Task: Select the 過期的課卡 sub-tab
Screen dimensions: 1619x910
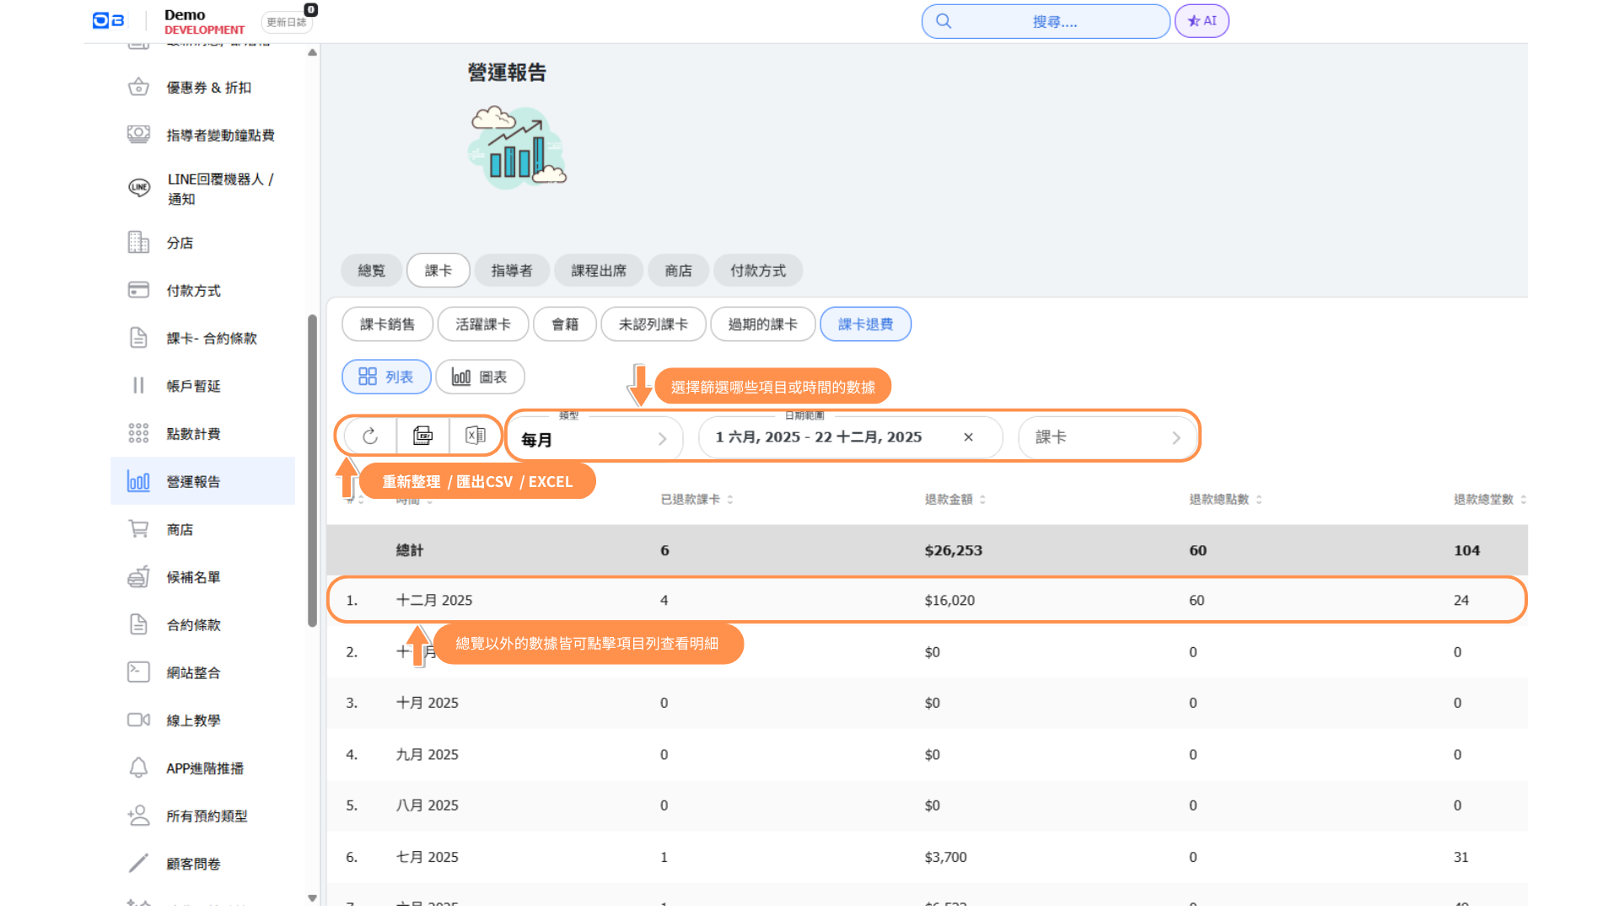Action: click(x=762, y=324)
